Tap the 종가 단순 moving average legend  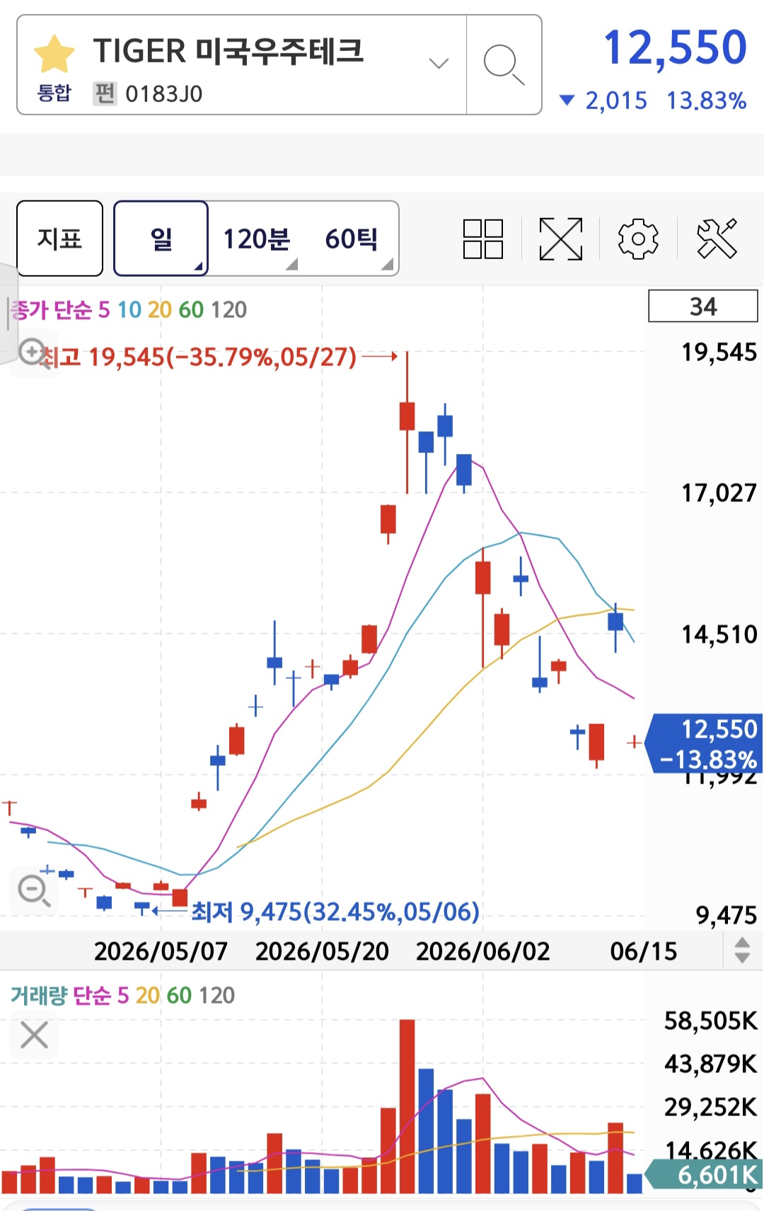pos(51,309)
